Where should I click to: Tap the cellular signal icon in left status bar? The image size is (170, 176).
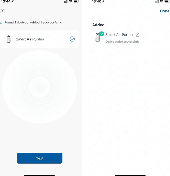click(x=65, y=1)
